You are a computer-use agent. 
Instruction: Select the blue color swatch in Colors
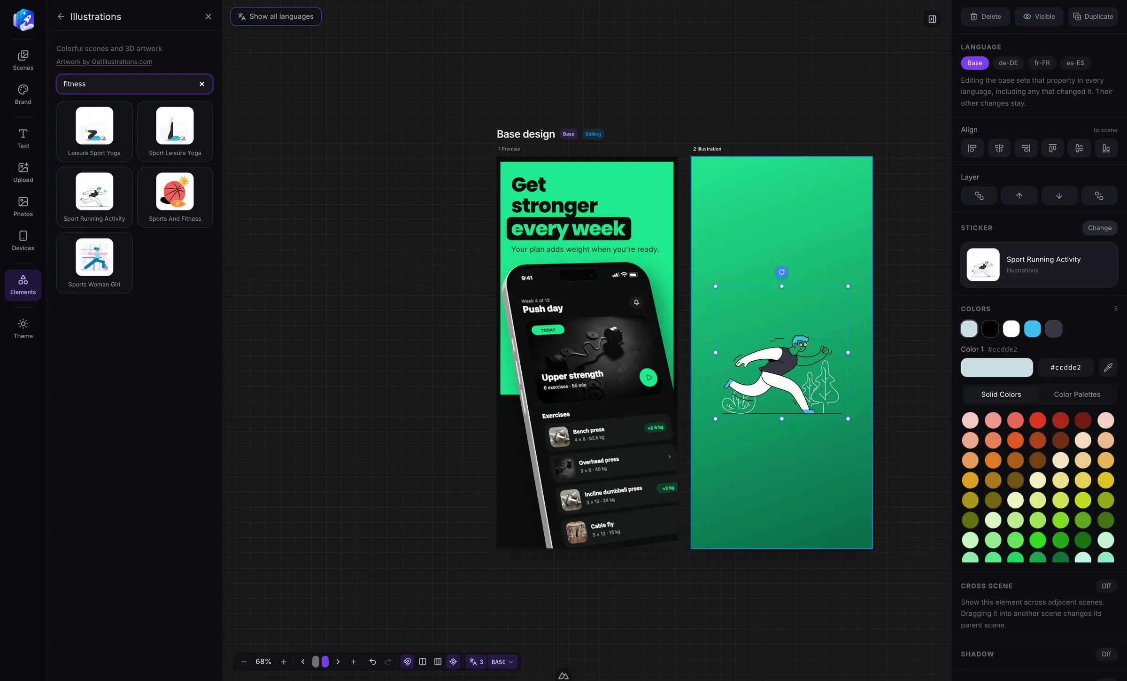click(x=1032, y=329)
